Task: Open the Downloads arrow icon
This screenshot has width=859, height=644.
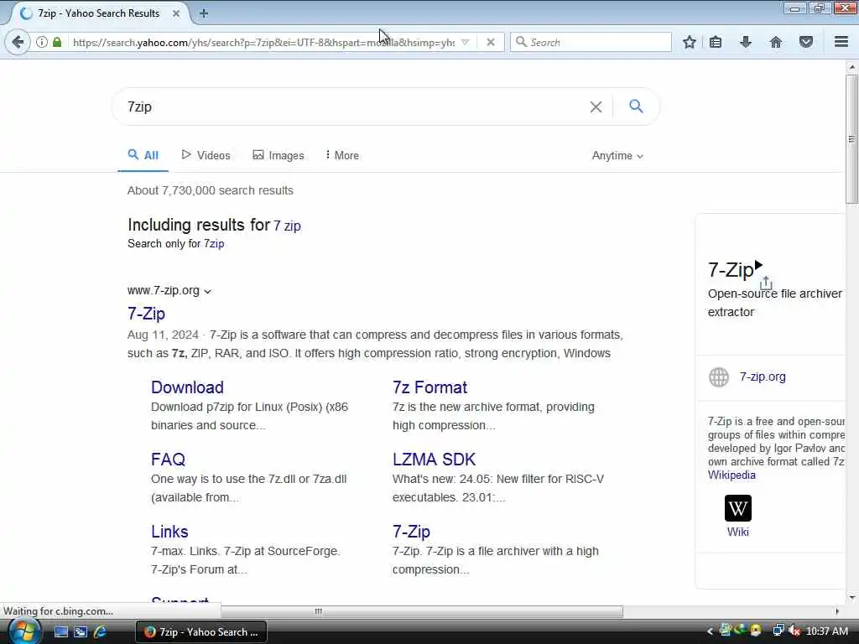Action: tap(746, 42)
